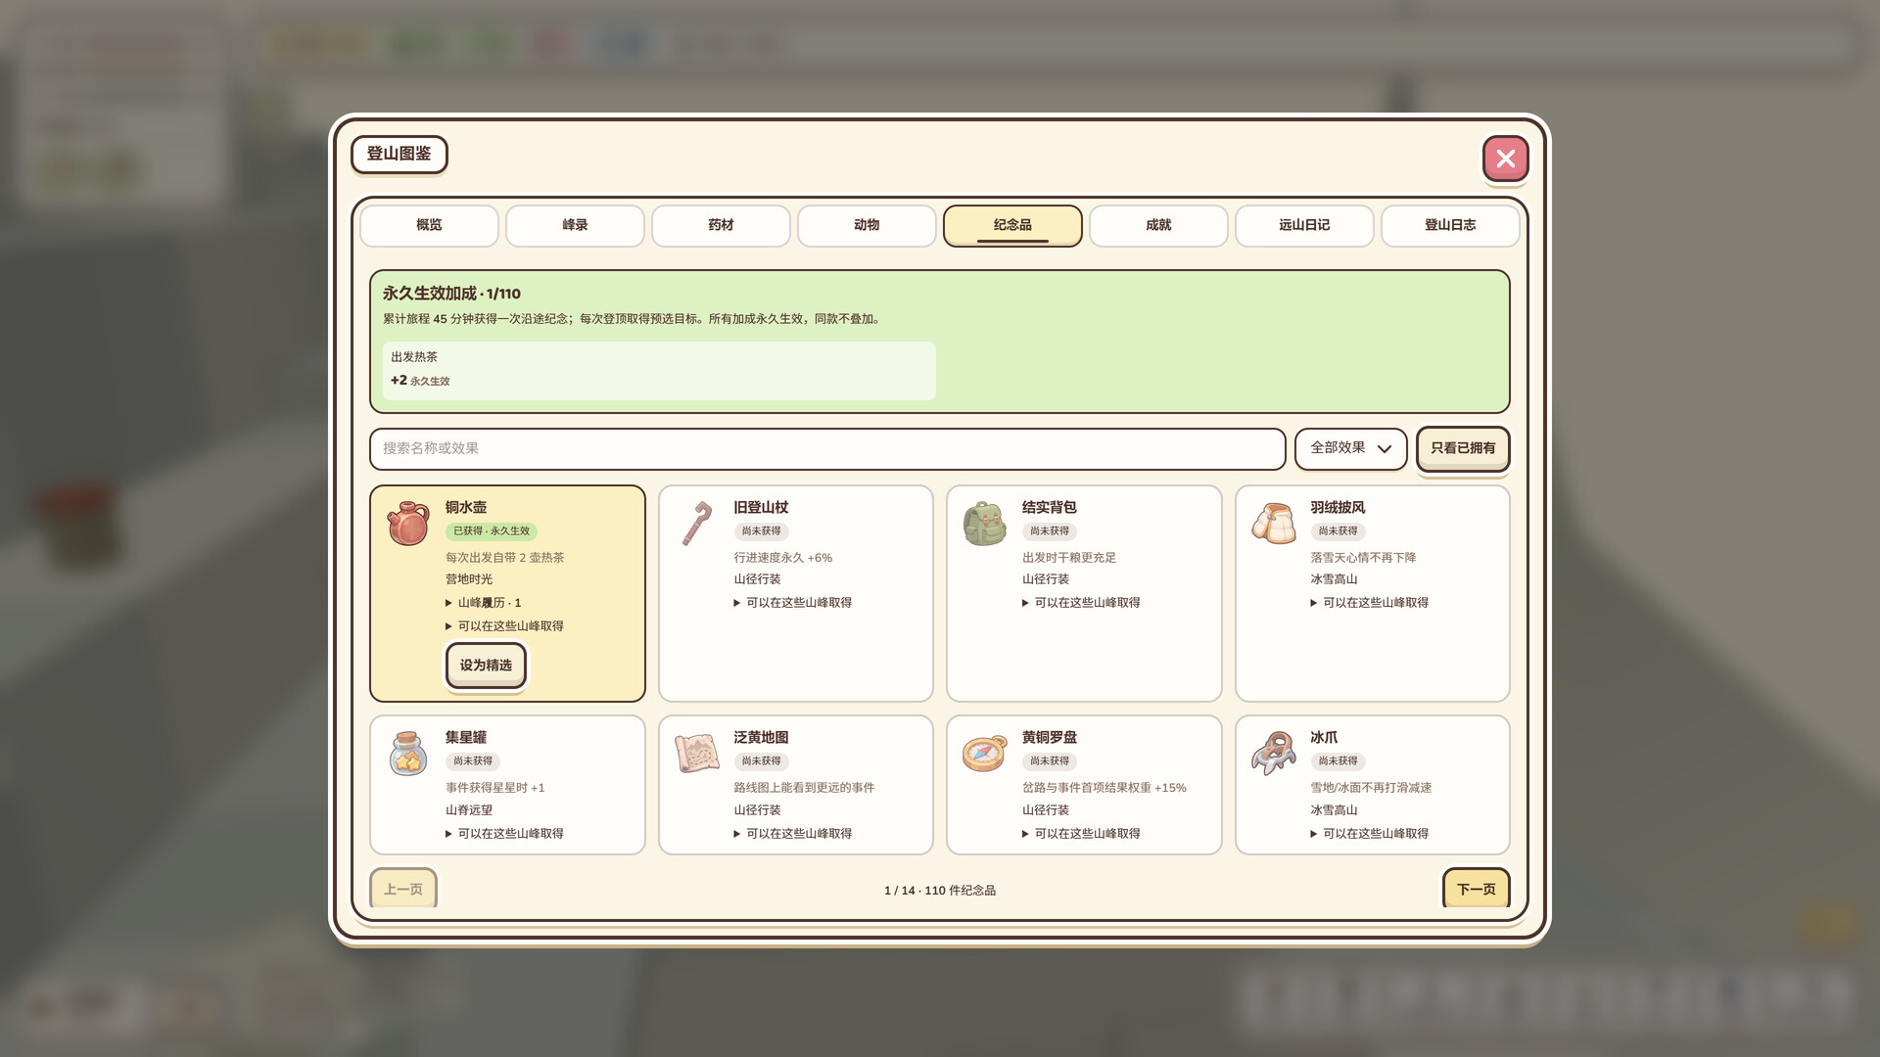Click the 每次出发自带 2 壶热茶 description
1880x1057 pixels.
pos(505,558)
